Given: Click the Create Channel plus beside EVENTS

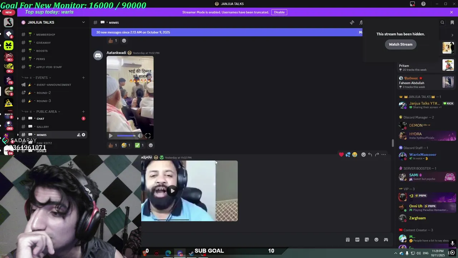Looking at the screenshot, I should (x=83, y=77).
